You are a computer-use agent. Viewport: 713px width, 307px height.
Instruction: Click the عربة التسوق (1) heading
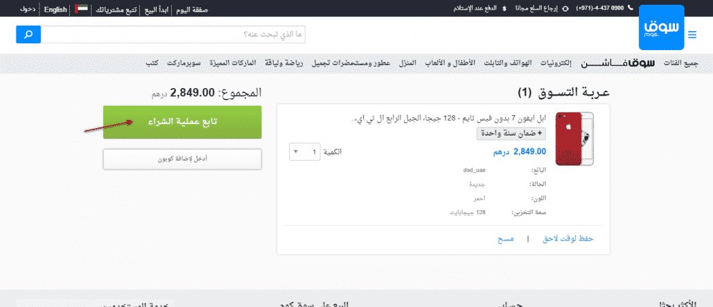(x=564, y=93)
